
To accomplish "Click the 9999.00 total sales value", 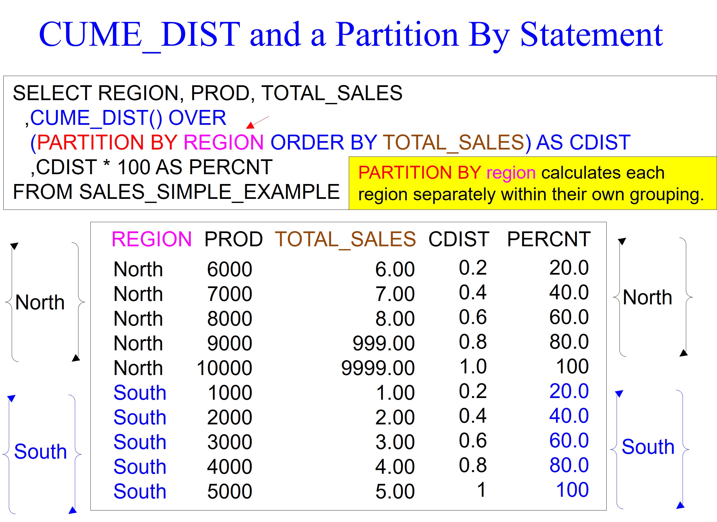I will [x=378, y=368].
